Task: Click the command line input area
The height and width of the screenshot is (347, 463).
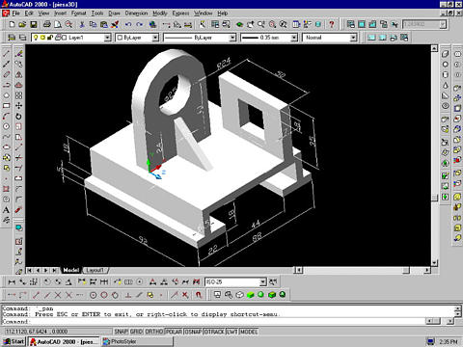Action: pyautogui.click(x=212, y=321)
